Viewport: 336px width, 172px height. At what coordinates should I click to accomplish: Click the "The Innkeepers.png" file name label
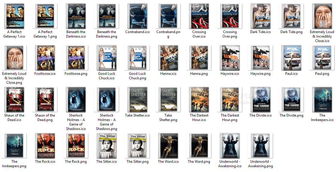(14, 164)
